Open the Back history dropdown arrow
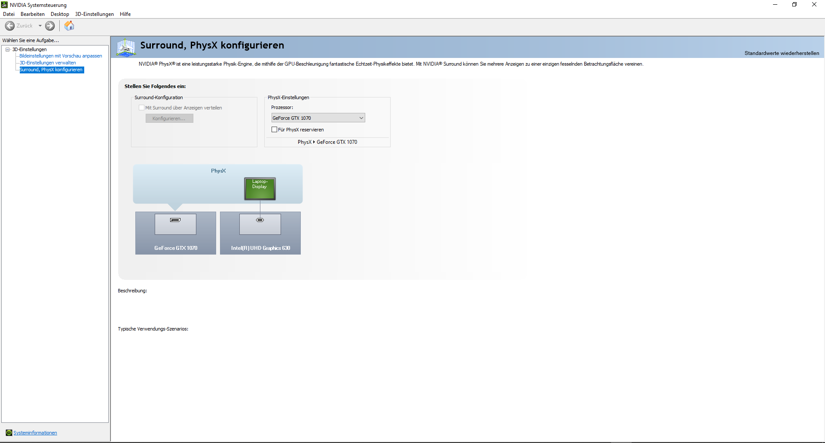 [40, 26]
